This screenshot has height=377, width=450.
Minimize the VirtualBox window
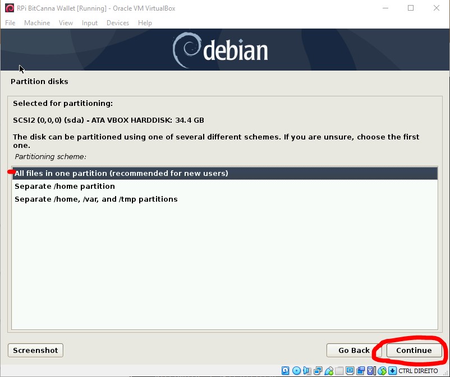click(x=385, y=8)
